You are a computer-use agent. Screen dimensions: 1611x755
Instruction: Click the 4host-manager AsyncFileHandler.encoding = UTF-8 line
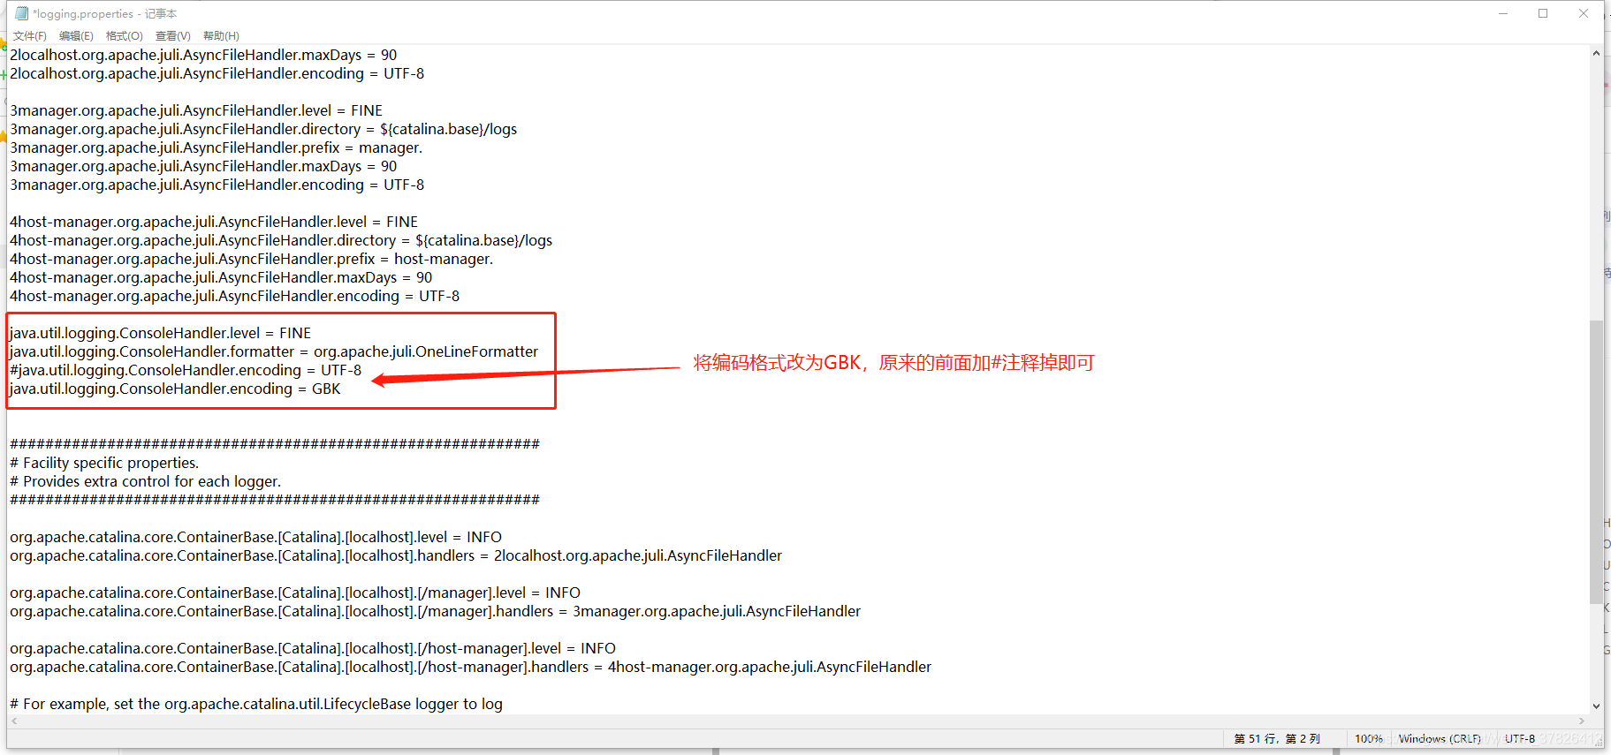point(234,296)
